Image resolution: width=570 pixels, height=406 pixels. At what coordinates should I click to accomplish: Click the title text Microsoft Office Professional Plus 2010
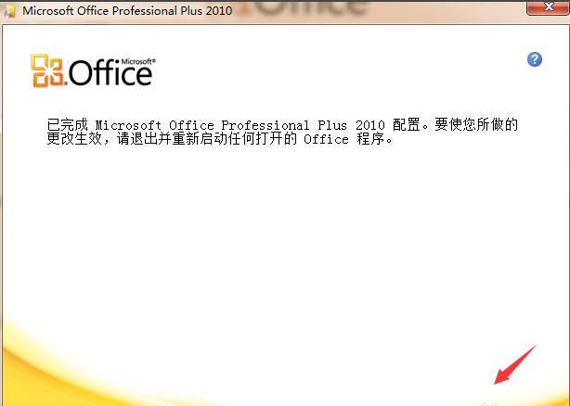[121, 12]
